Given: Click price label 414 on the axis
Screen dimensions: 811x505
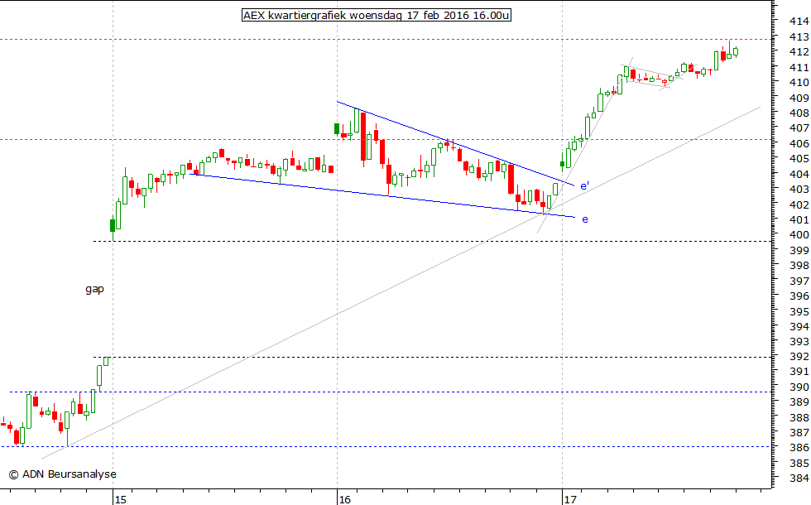Looking at the screenshot, I should tap(799, 22).
